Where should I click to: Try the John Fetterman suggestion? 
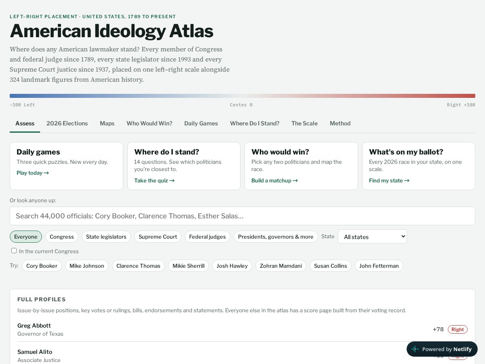pyautogui.click(x=379, y=266)
